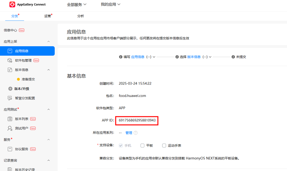Click the APP ID value 6917568692958810943

coord(137,120)
